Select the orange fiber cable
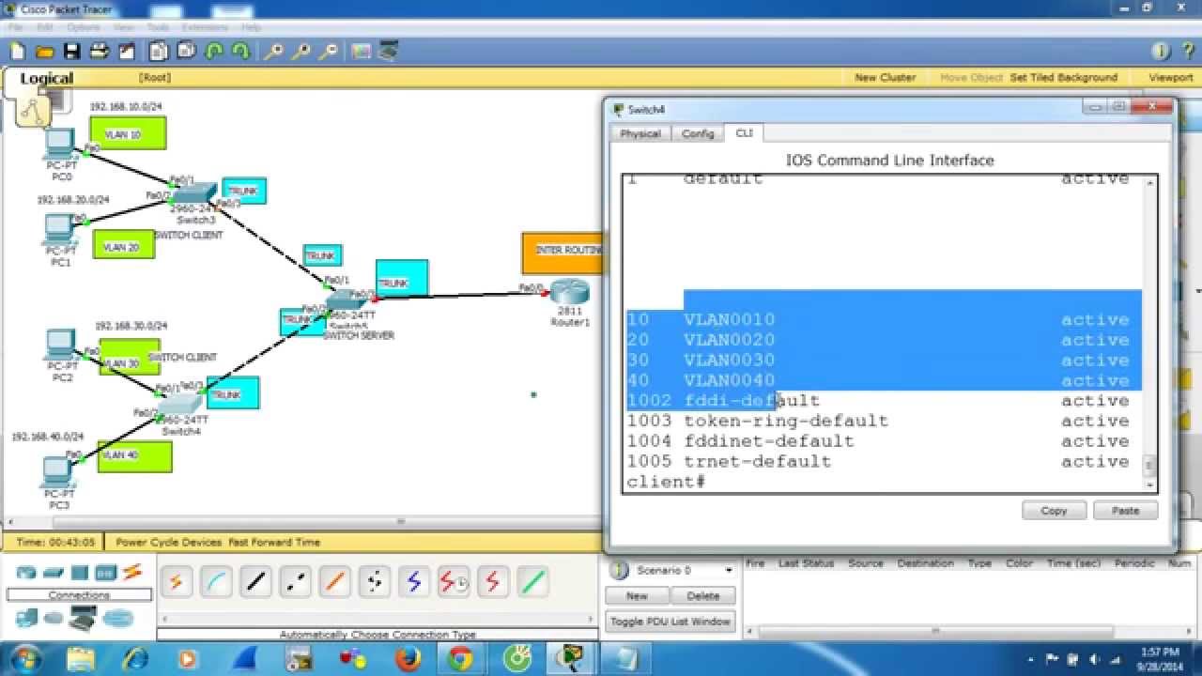The image size is (1202, 676). [x=334, y=582]
